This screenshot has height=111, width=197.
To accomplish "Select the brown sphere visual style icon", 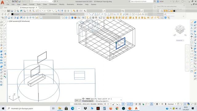I will click(75, 18).
